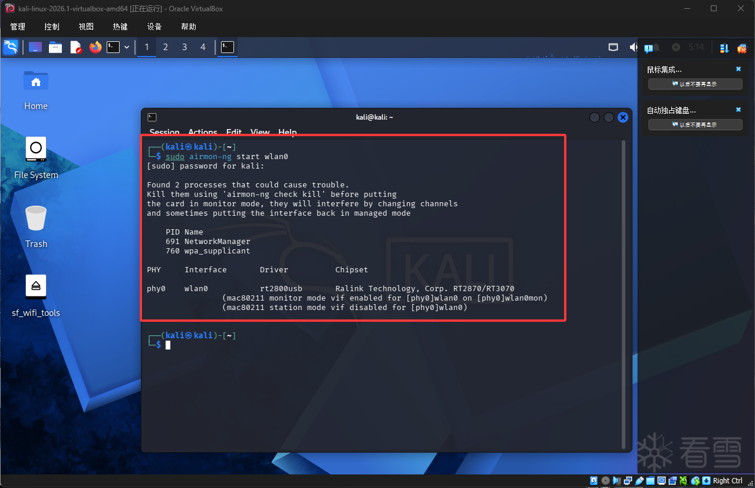
Task: Switch to workspace 2
Action: tap(166, 47)
